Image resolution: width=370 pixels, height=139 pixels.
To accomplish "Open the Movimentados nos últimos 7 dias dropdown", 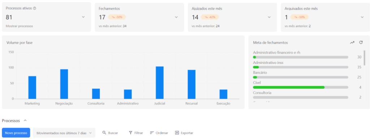I will click(64, 133).
